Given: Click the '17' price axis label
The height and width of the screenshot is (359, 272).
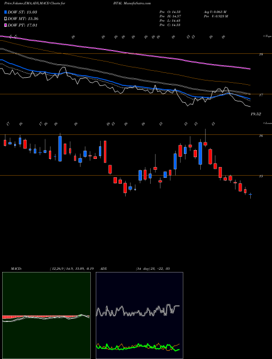Looking at the screenshot, I should (x=261, y=95).
